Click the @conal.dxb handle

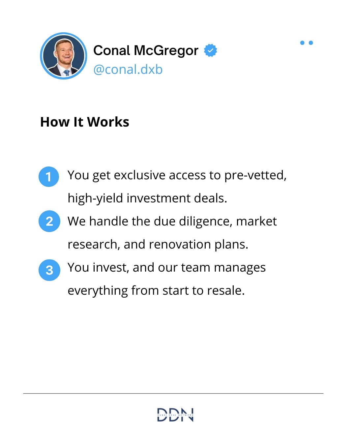pyautogui.click(x=128, y=70)
